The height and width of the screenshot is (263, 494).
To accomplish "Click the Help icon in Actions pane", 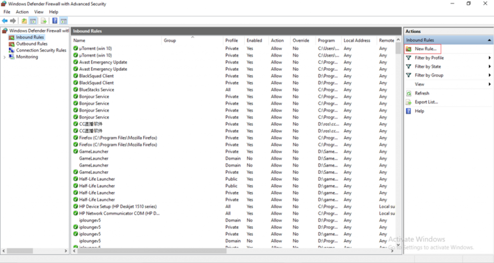I will [409, 111].
